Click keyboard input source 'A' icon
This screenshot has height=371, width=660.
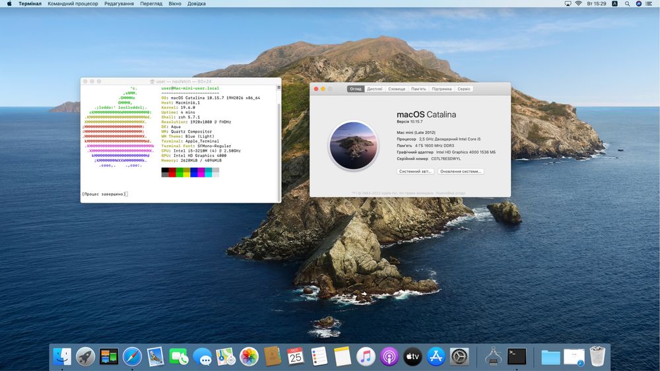click(x=614, y=4)
